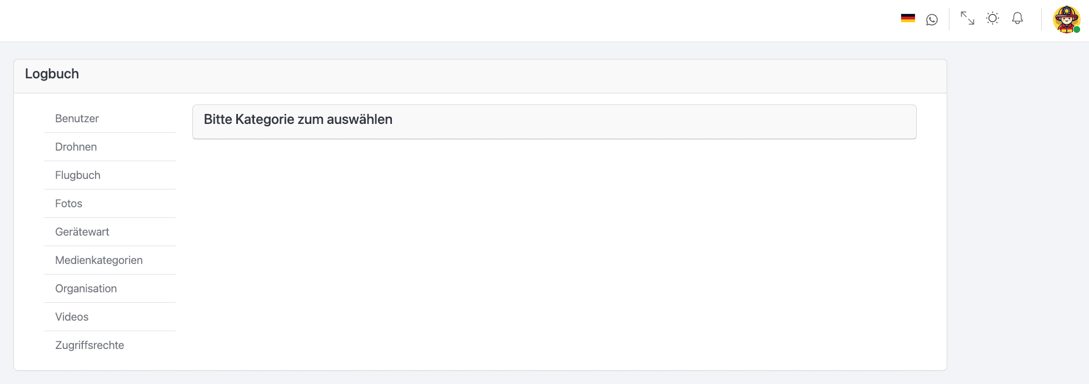Click the blank area below the category prompt
1089x384 pixels.
(554, 250)
